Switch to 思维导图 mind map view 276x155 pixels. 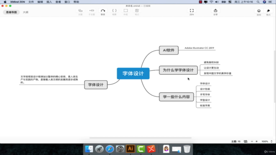(11, 12)
